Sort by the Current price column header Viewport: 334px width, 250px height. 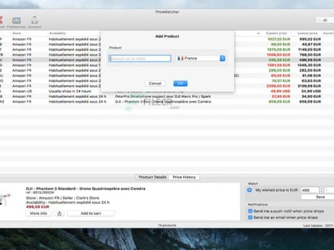[x=276, y=33]
